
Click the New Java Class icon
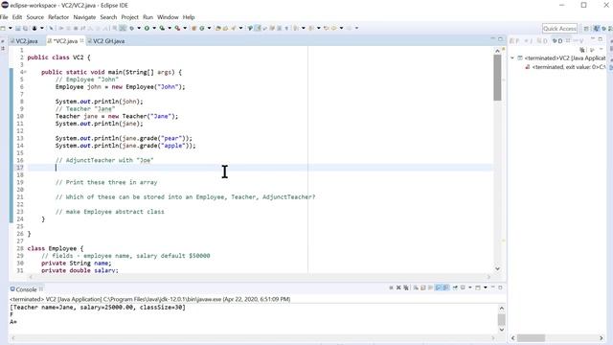[x=202, y=28]
